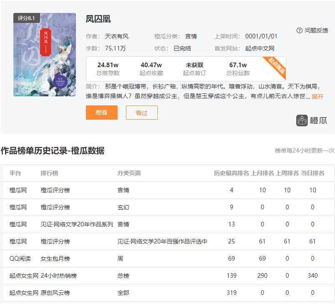Screen dimensions: 335x304
Task: Click the 当日排名 column header
Action: 312,173
